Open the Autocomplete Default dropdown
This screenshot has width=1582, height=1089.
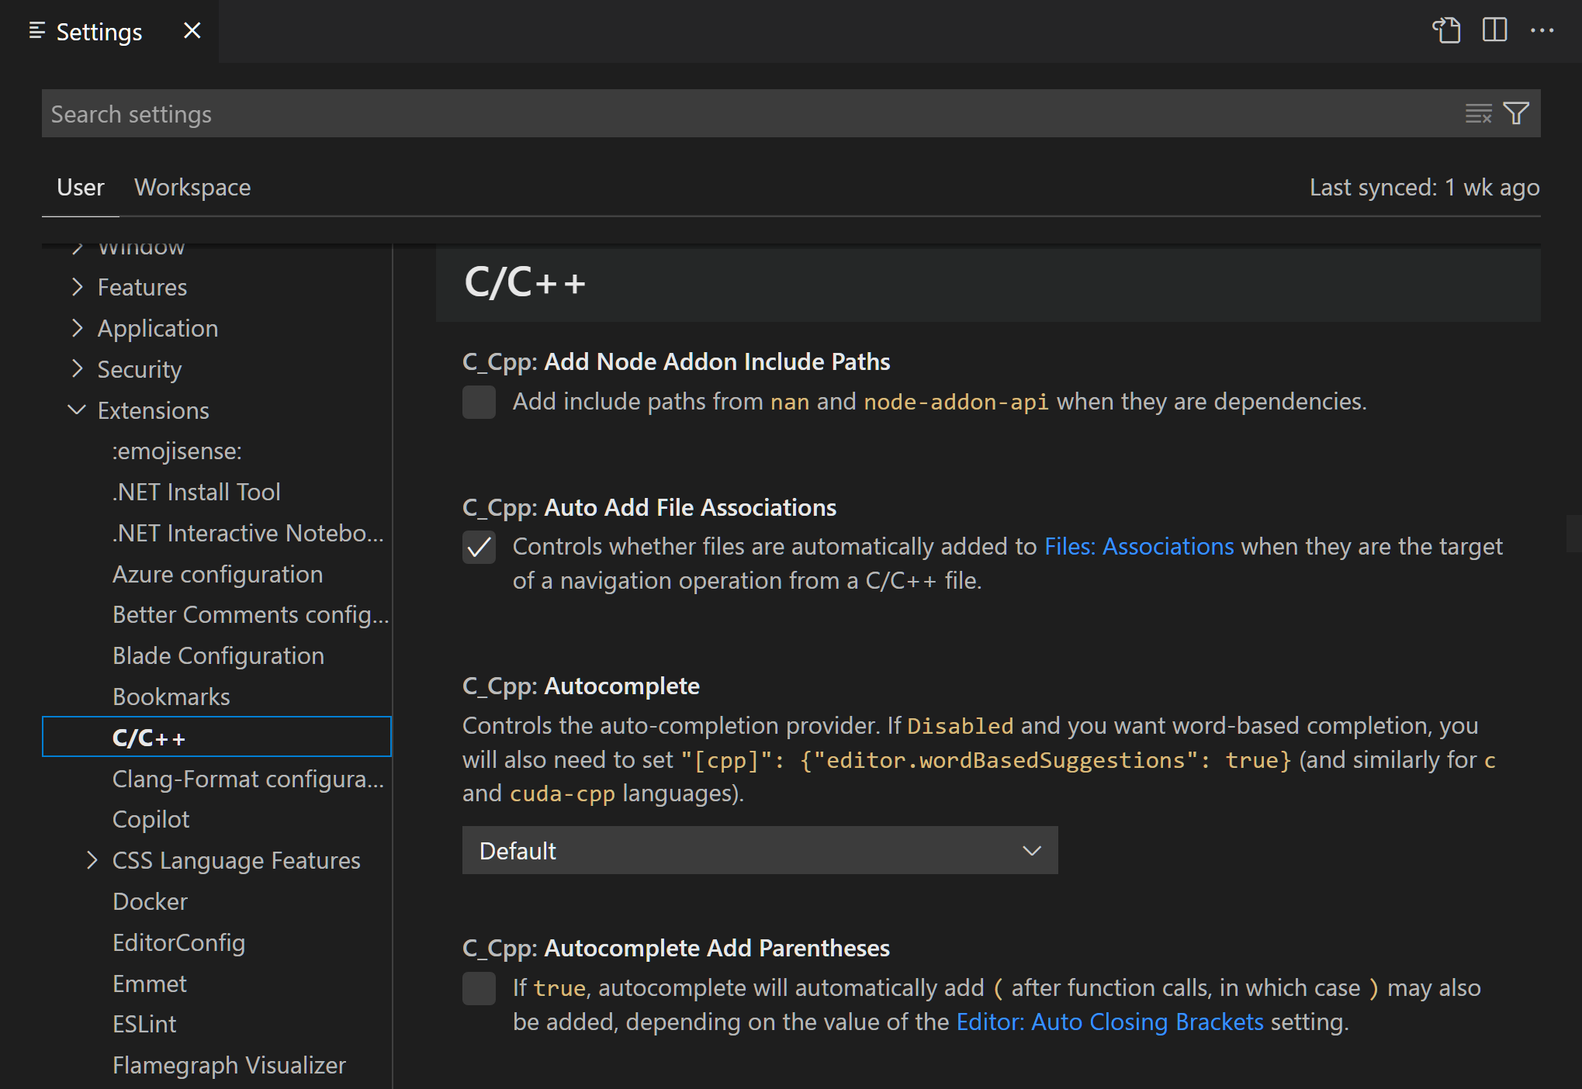pyautogui.click(x=760, y=850)
